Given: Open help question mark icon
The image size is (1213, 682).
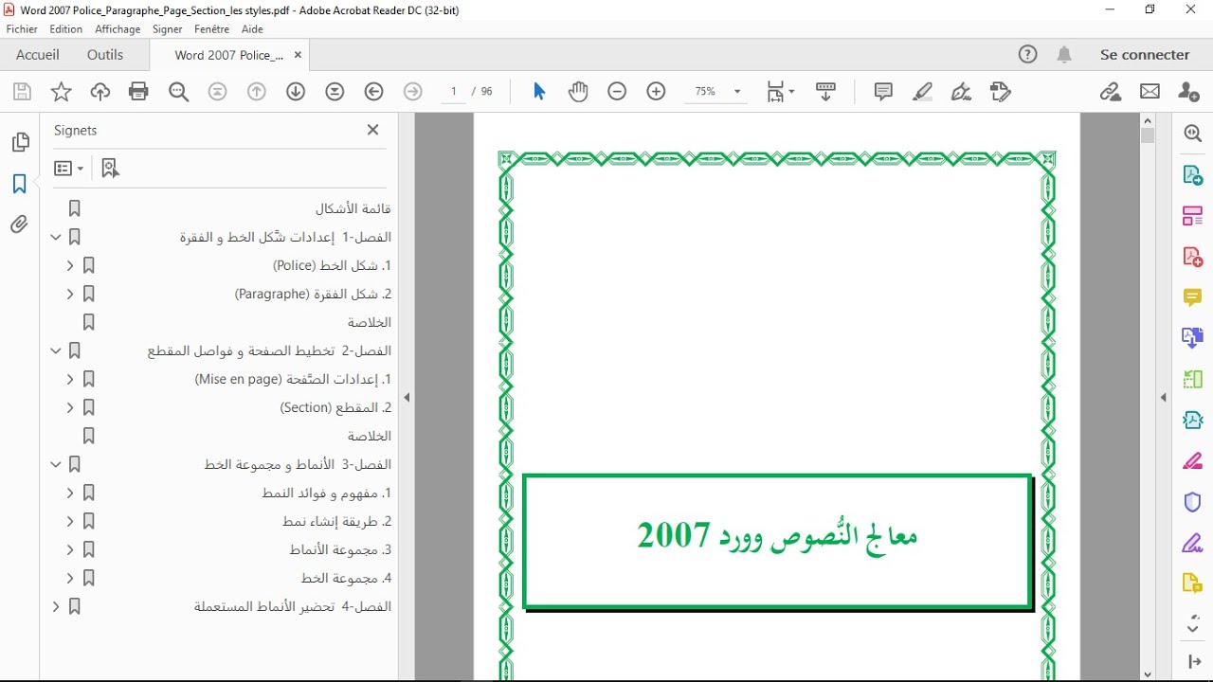Looking at the screenshot, I should pyautogui.click(x=1027, y=55).
